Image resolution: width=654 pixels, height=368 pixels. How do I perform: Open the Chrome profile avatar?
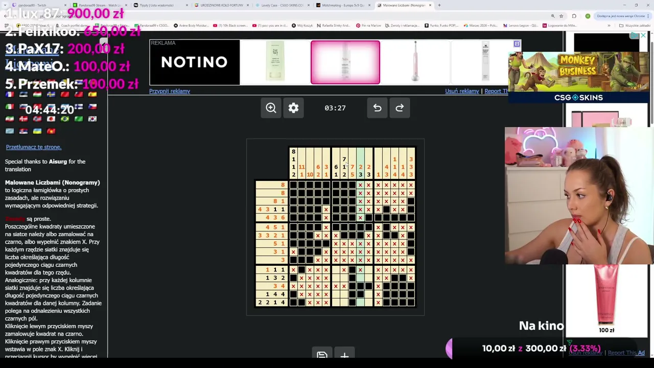click(x=588, y=16)
